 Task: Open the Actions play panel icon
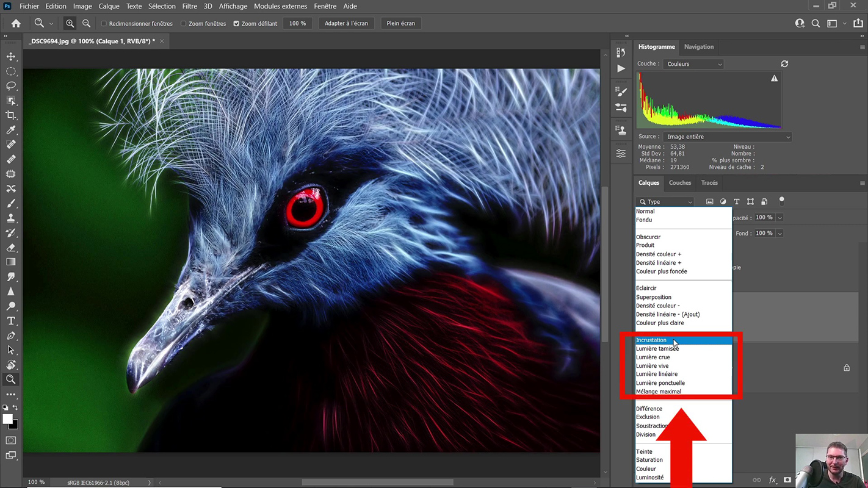[621, 68]
